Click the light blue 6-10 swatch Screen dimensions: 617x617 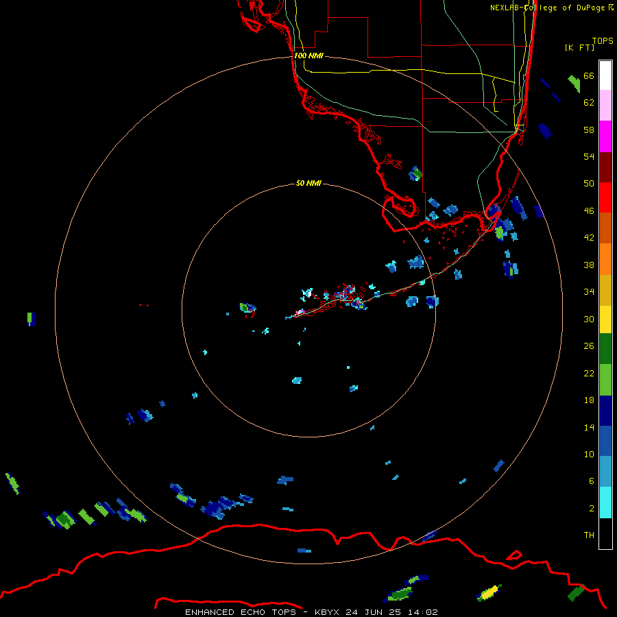pos(605,472)
